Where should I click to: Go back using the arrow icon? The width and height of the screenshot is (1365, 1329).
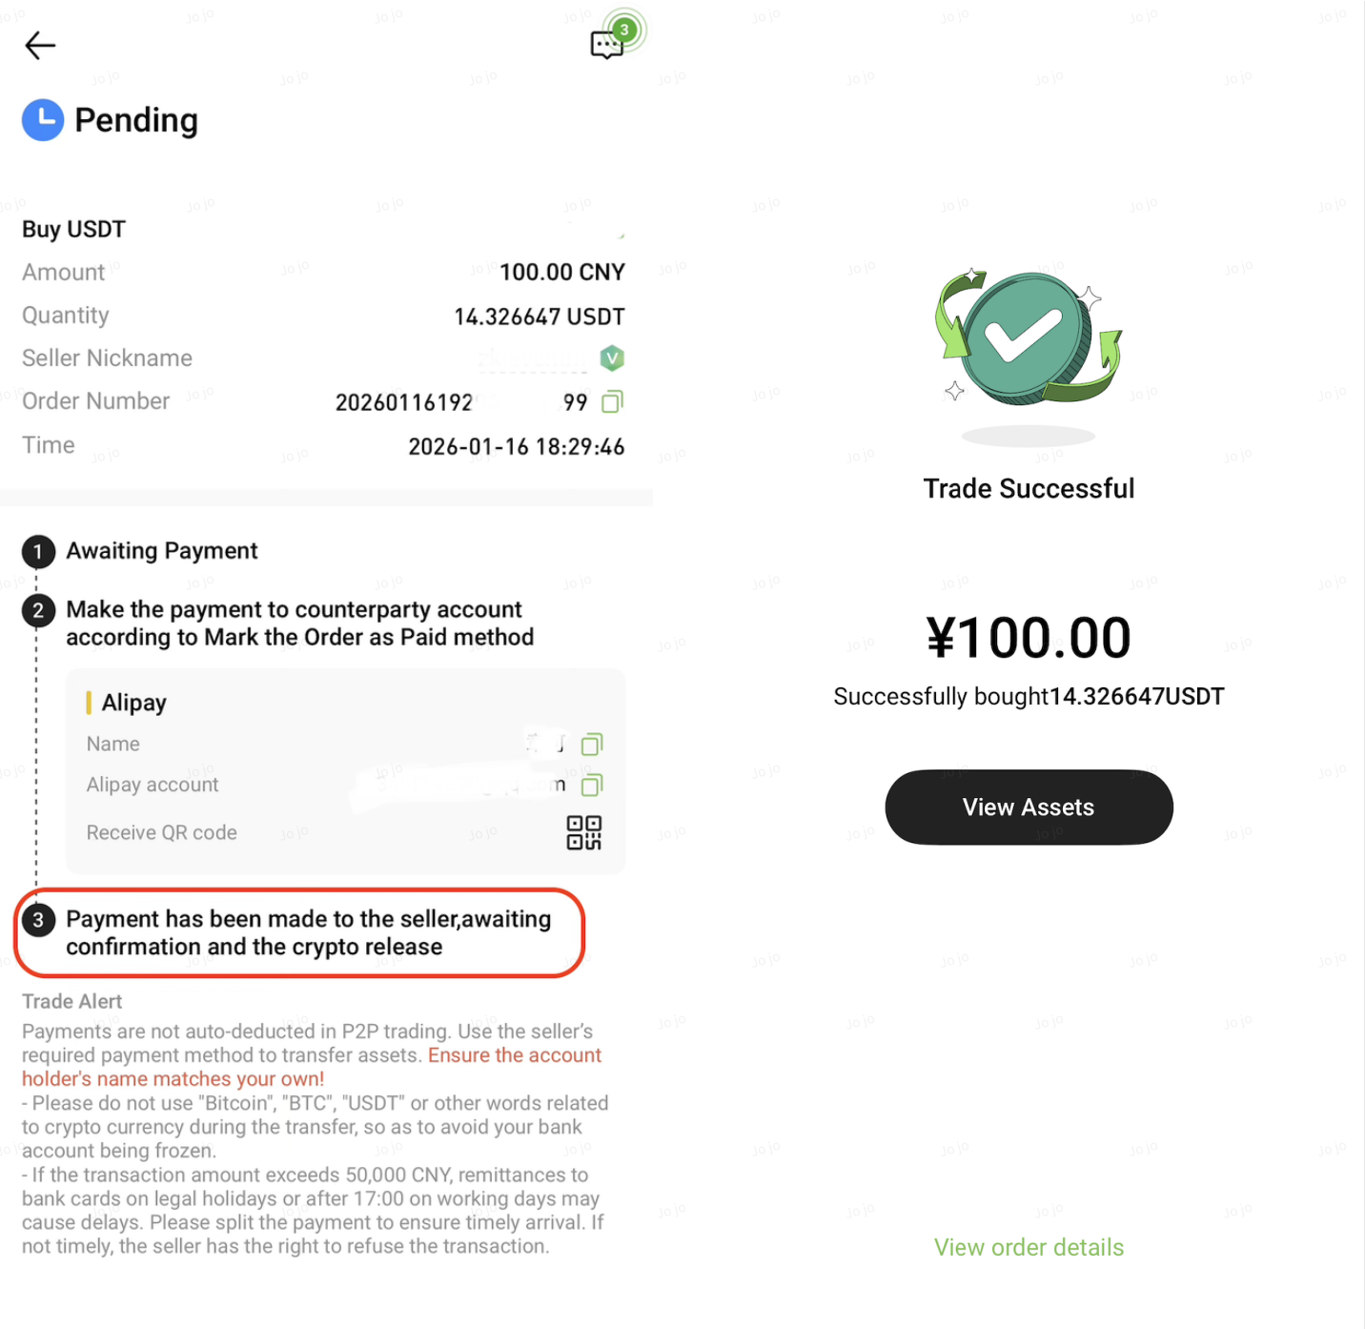point(40,45)
